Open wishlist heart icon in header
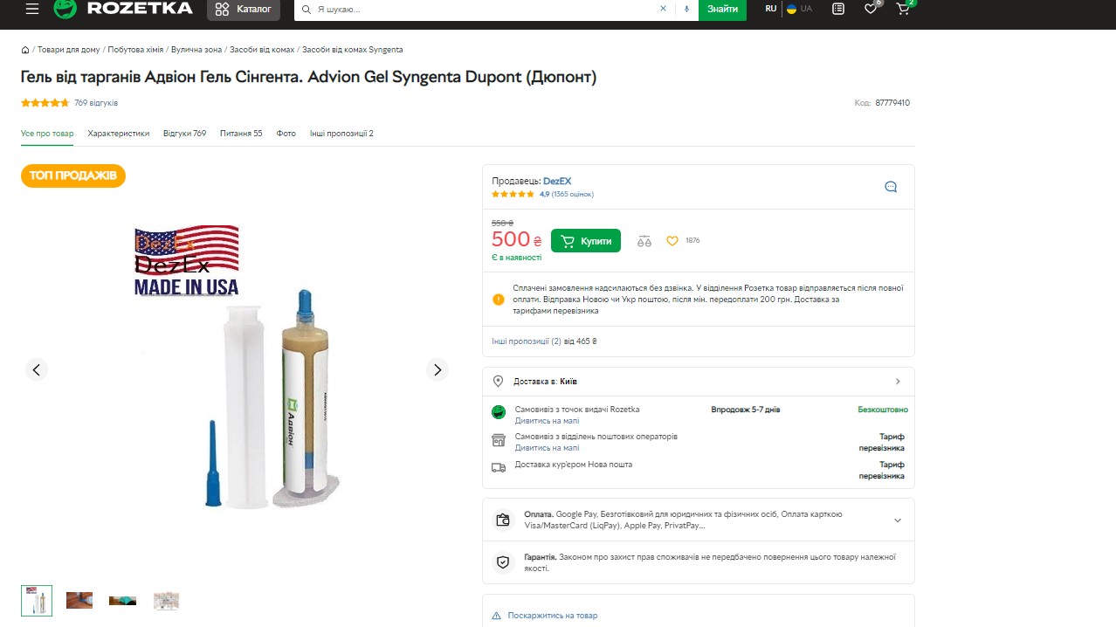Viewport: 1116px width, 627px height. click(x=871, y=9)
